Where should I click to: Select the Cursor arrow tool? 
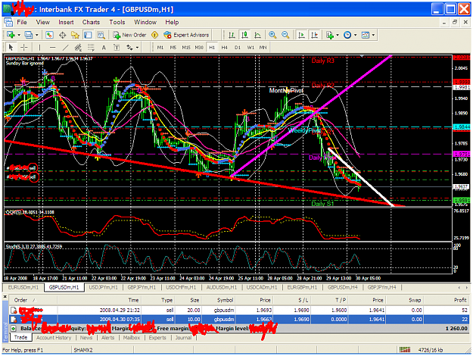(x=11, y=48)
